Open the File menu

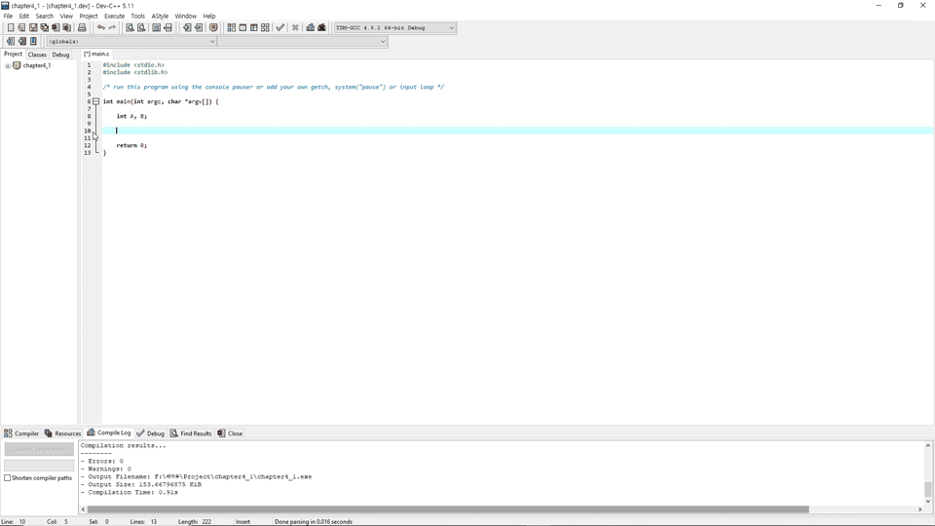(x=8, y=17)
